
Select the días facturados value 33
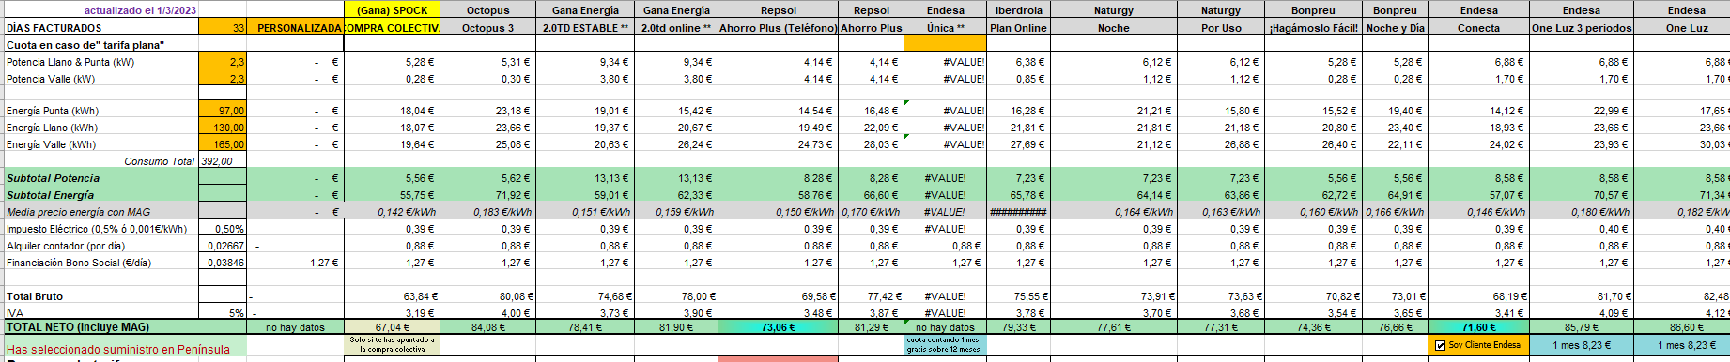223,28
